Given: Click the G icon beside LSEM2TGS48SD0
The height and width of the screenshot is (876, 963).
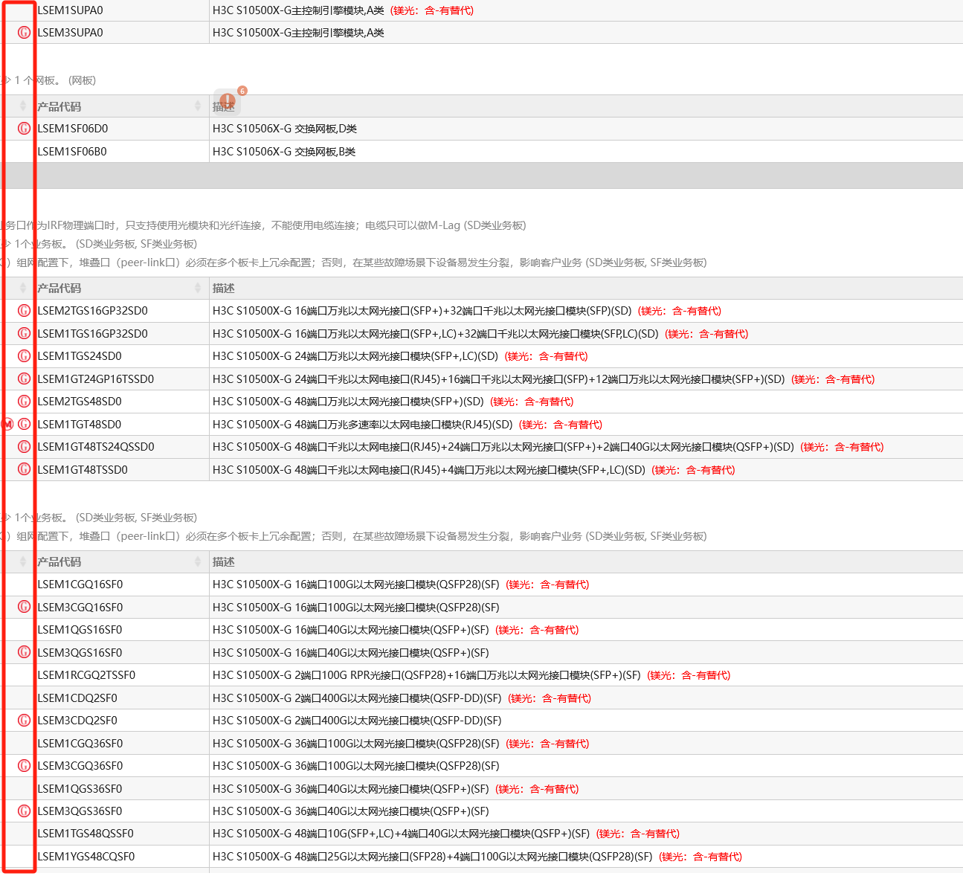Looking at the screenshot, I should [x=24, y=402].
